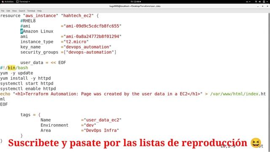Viewport: 270px width, 152px height.
Task: Click the "instance_type" attribute name
Action: click(x=37, y=42)
